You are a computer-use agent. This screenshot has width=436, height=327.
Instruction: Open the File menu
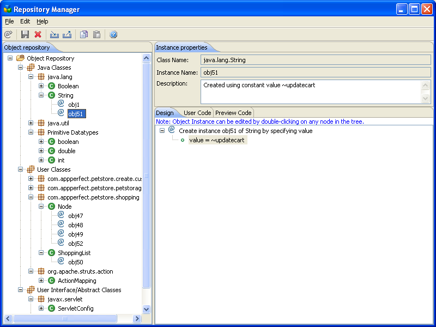tap(9, 21)
